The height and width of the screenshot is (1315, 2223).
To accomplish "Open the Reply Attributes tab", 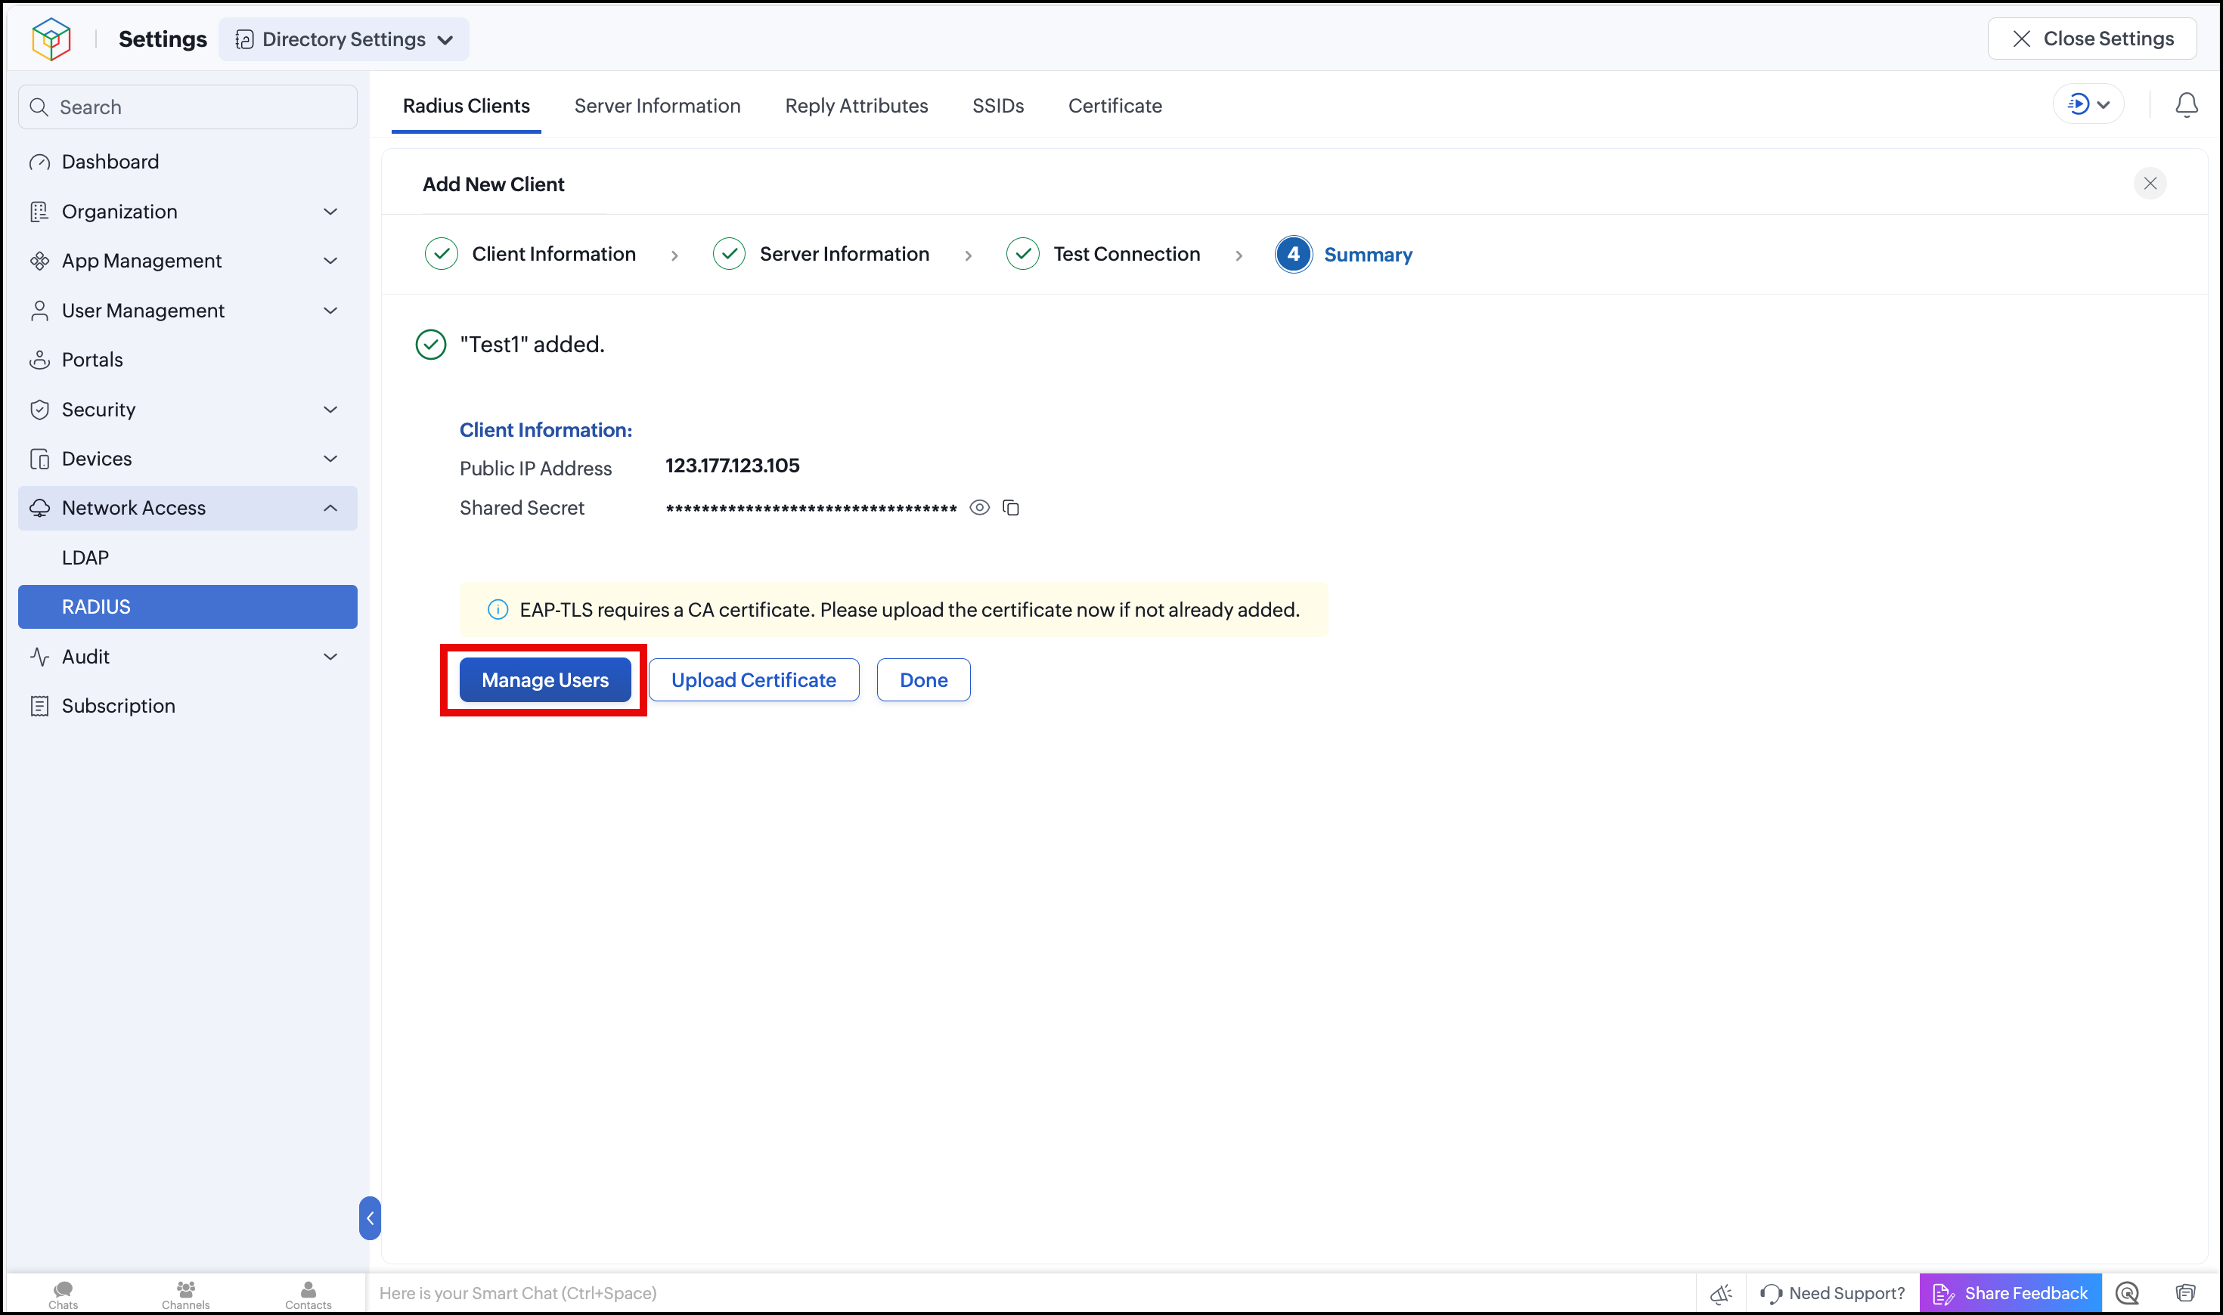I will 856,107.
